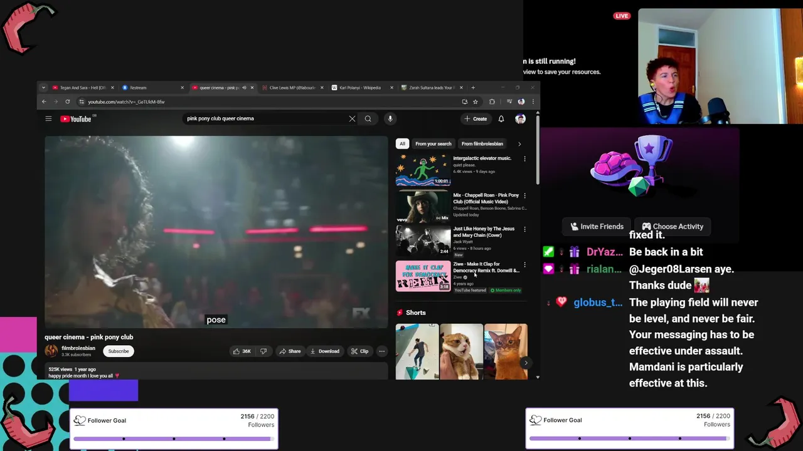Bookmark this page with the star icon
Viewport: 803px width, 451px height.
pyautogui.click(x=476, y=101)
